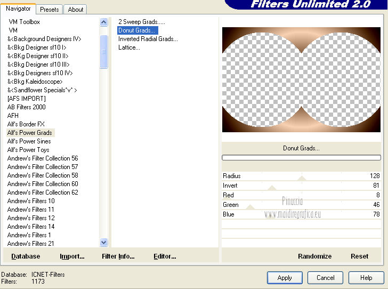The width and height of the screenshot is (388, 289).
Task: Select &<Bkg Designer sf10 I> category
Action: [37, 47]
